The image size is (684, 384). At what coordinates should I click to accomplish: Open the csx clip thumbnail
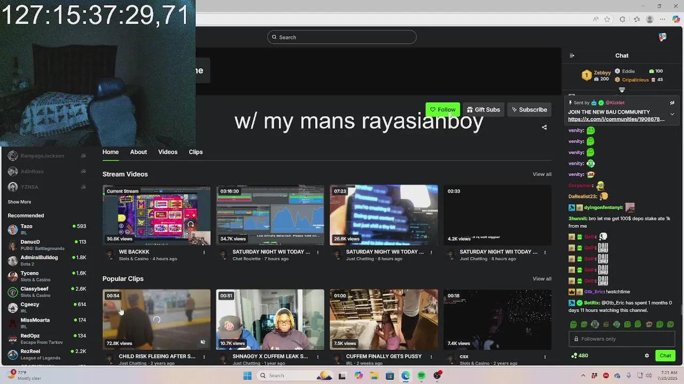click(x=498, y=319)
